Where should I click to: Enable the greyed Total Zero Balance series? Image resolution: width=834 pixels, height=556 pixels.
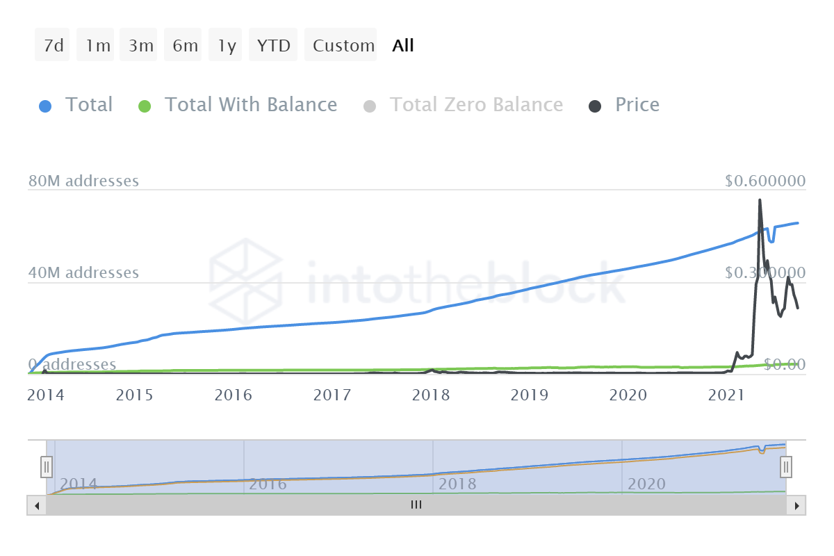pyautogui.click(x=462, y=106)
